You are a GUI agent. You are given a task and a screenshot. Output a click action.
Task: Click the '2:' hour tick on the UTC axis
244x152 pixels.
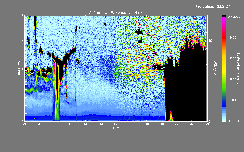coord(40,124)
